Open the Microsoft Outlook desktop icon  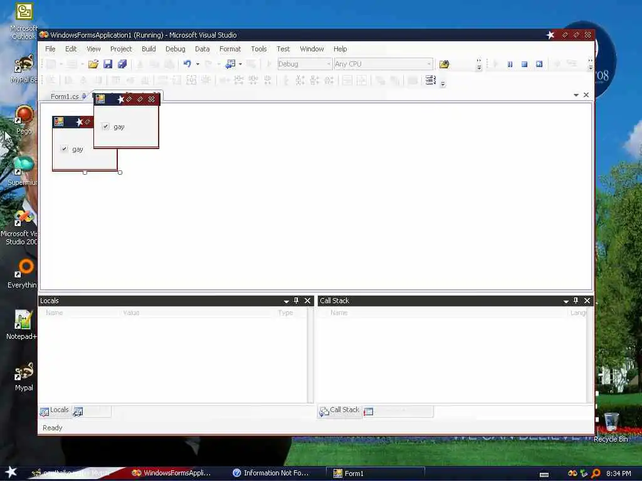pos(24,21)
